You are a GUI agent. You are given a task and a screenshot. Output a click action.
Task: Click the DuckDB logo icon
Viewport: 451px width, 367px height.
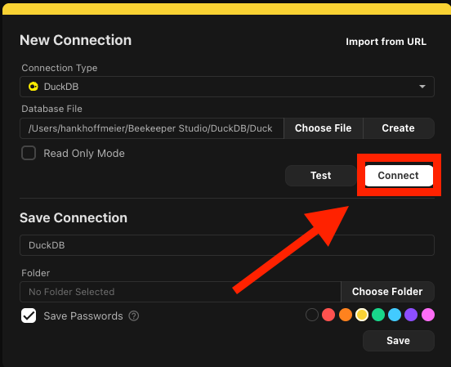33,87
